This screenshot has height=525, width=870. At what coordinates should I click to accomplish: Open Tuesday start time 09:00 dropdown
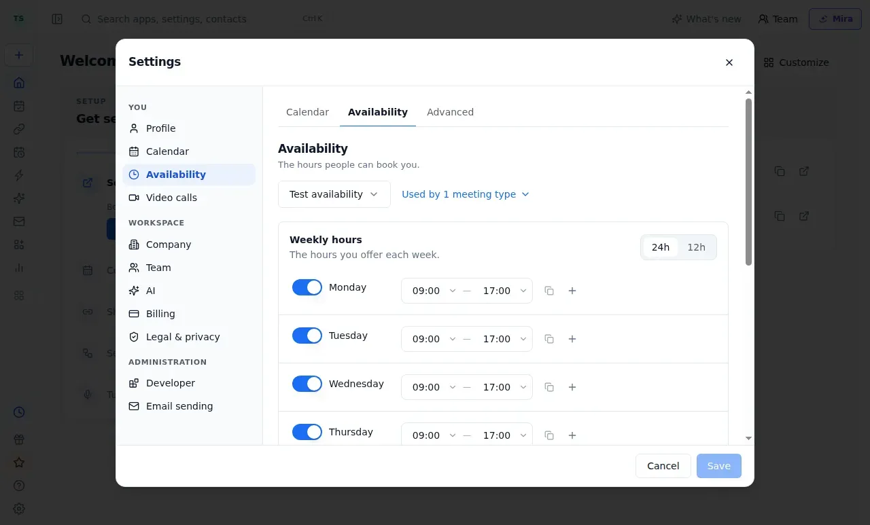(434, 339)
